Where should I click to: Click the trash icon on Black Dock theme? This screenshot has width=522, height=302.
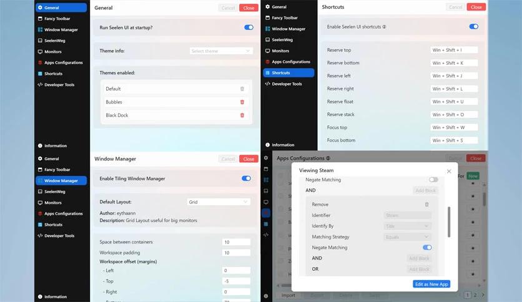click(242, 115)
